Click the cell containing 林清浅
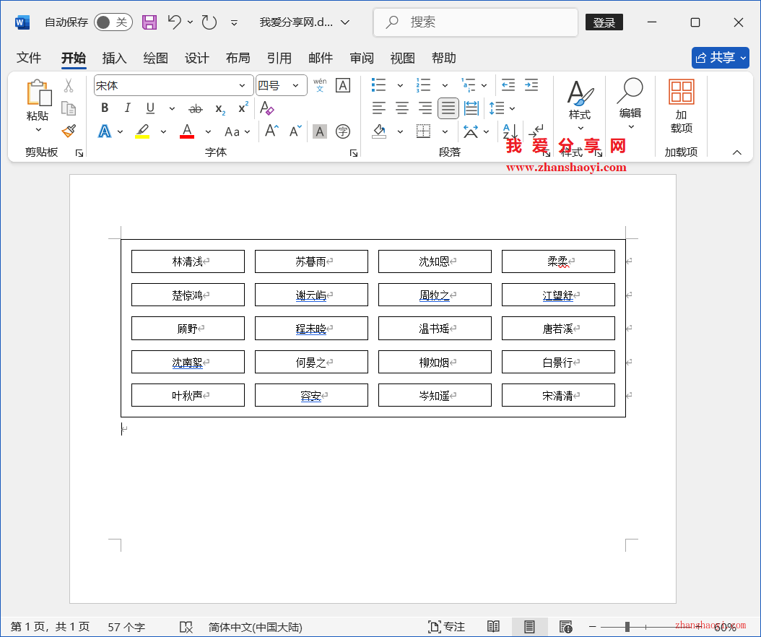The image size is (761, 637). tap(188, 261)
